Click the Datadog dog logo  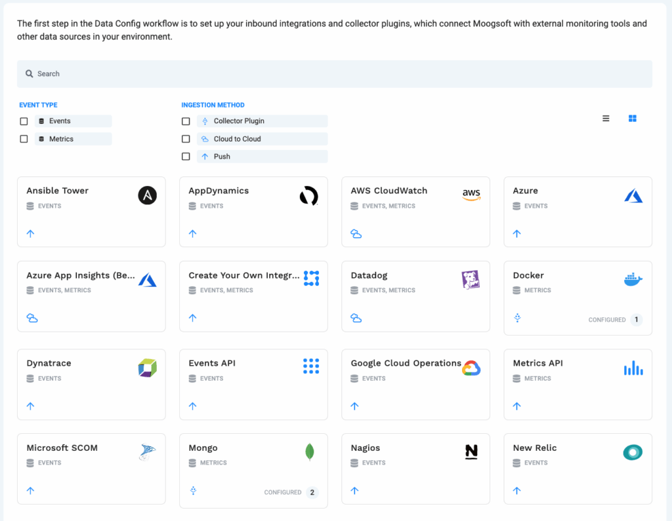tap(471, 280)
